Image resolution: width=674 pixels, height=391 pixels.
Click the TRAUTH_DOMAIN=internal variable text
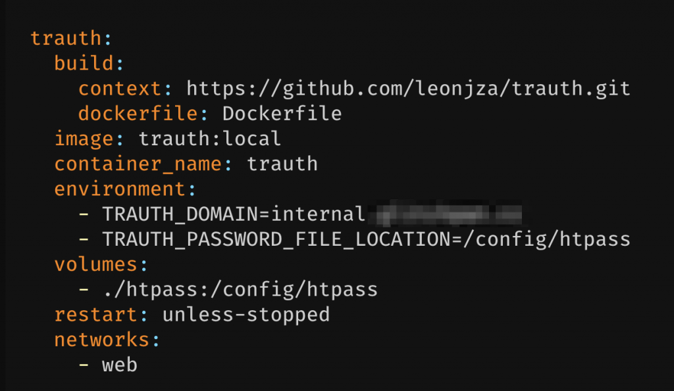click(234, 214)
